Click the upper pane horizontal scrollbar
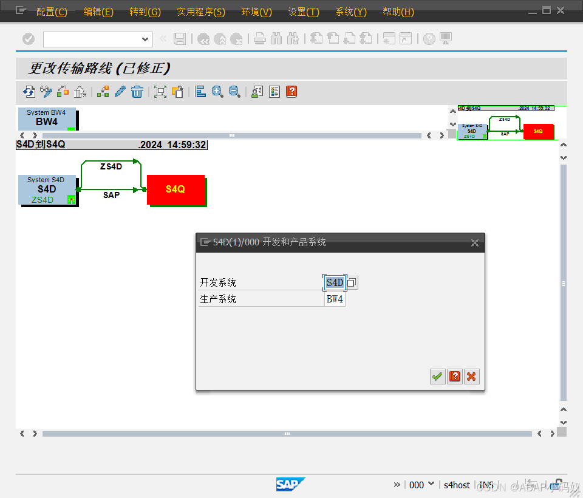The image size is (583, 498). point(231,135)
